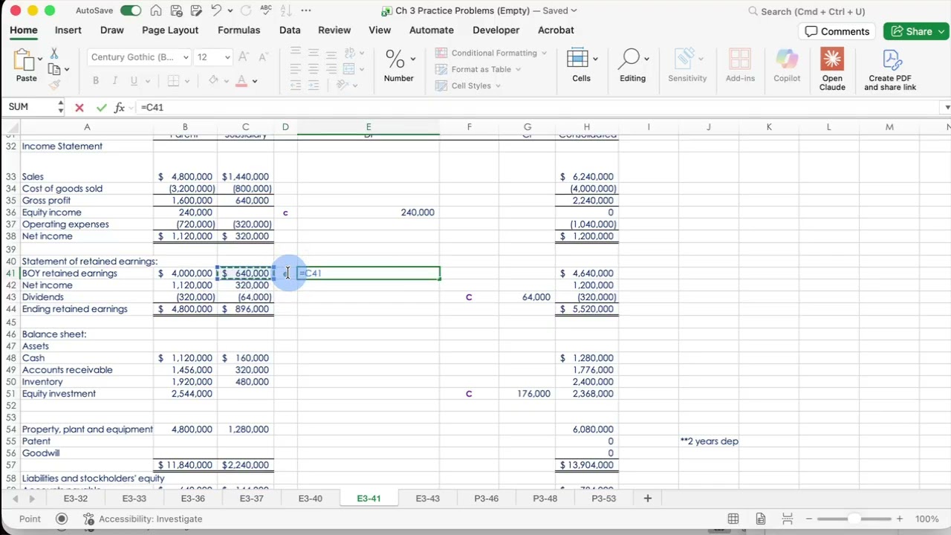Toggle Bold formatting
The width and height of the screenshot is (951, 535).
(95, 81)
